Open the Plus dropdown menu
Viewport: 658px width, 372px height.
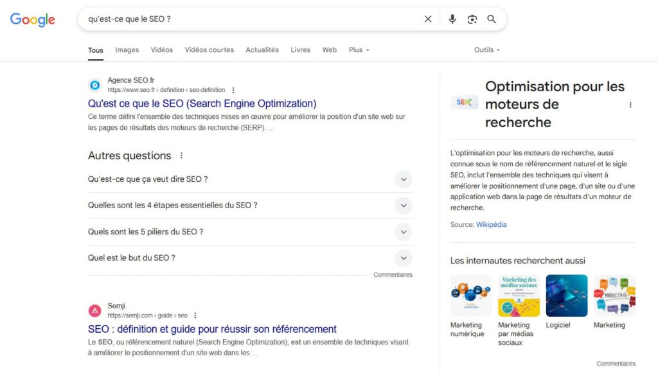pyautogui.click(x=359, y=50)
